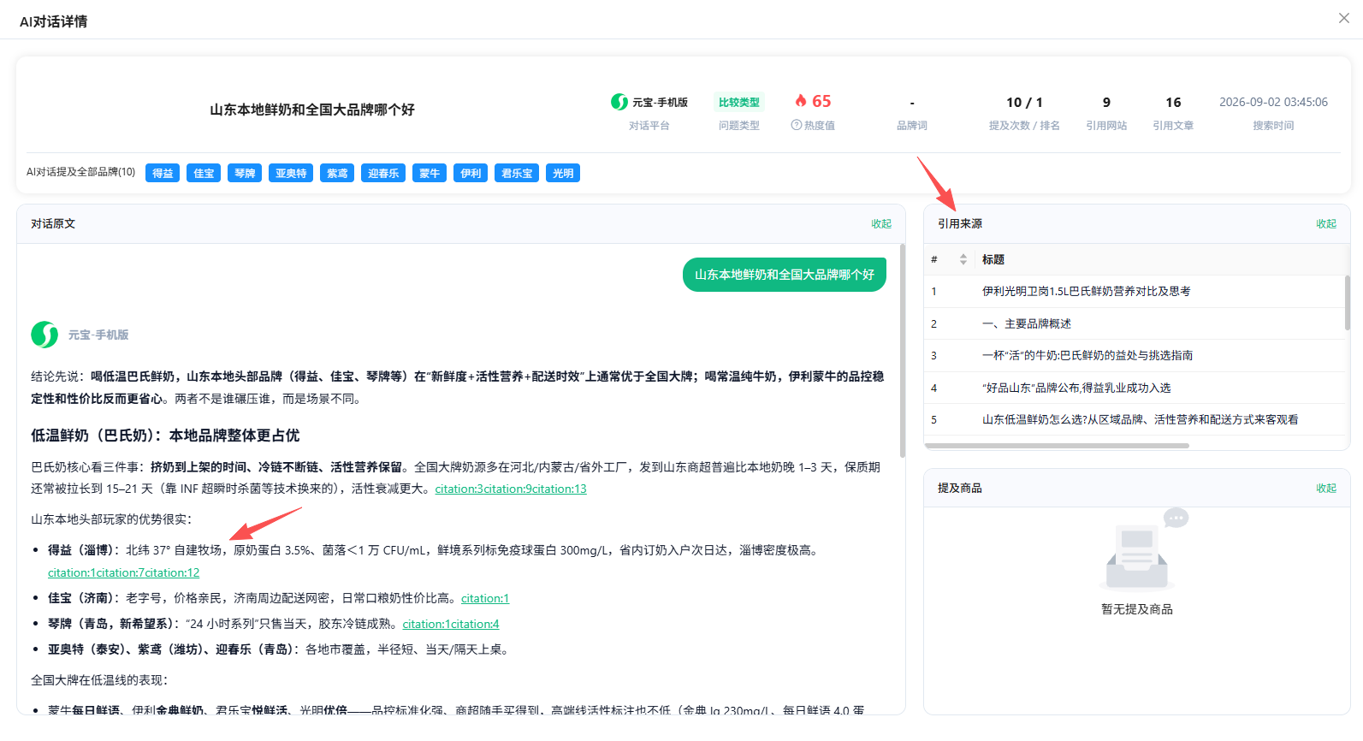Select the 紫鸢 brand tag
This screenshot has height=741, width=1363.
337,173
